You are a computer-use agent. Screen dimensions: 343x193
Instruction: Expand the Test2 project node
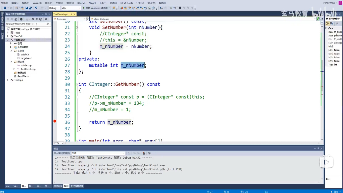[x=8, y=33]
